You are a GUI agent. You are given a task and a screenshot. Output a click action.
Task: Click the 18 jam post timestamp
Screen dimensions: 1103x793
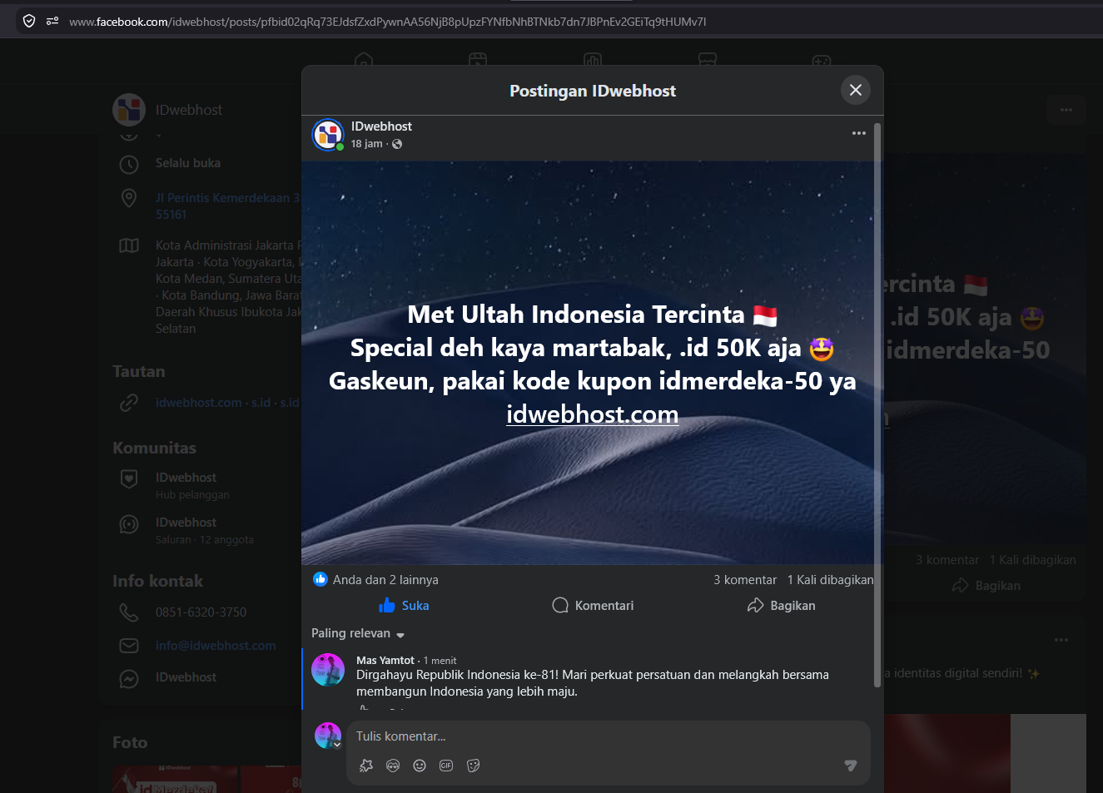coord(366,144)
